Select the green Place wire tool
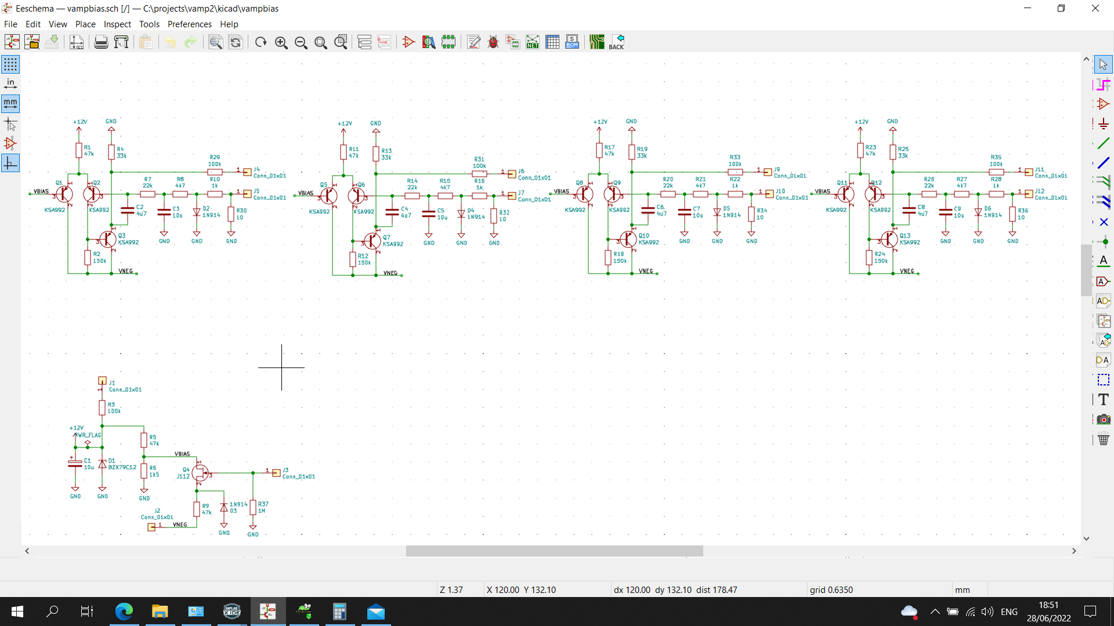Screen dimensions: 1114x626 1103,143
